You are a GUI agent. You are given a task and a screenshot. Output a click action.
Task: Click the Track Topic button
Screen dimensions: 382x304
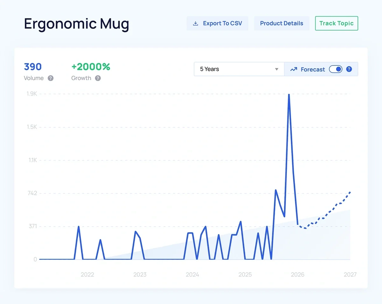(336, 24)
